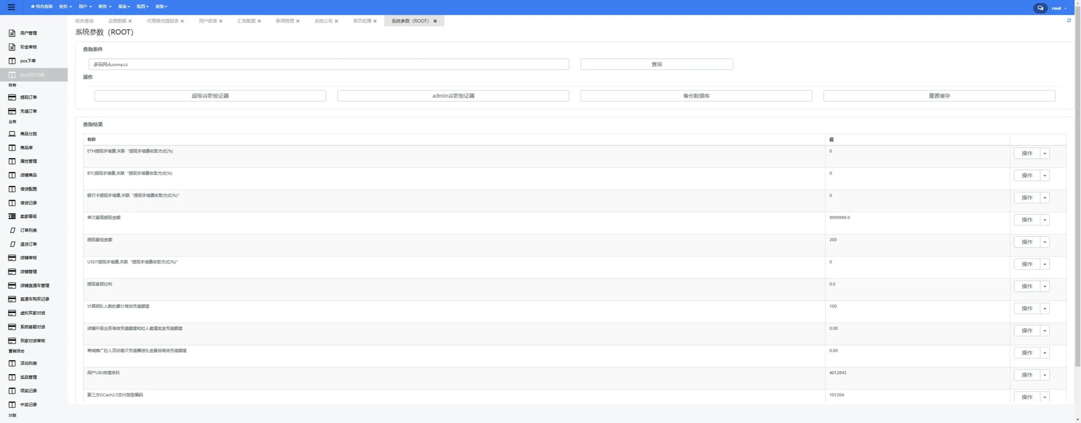Open the chat messages icon beside root
1081x423 pixels.
click(x=1040, y=8)
